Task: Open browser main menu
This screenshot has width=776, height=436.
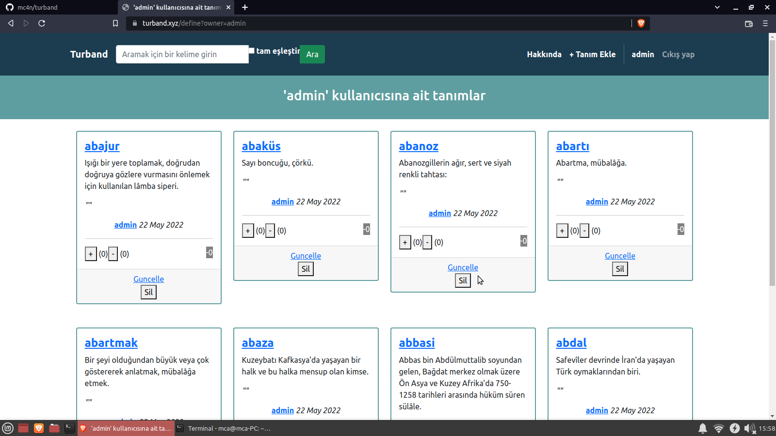Action: tap(765, 23)
